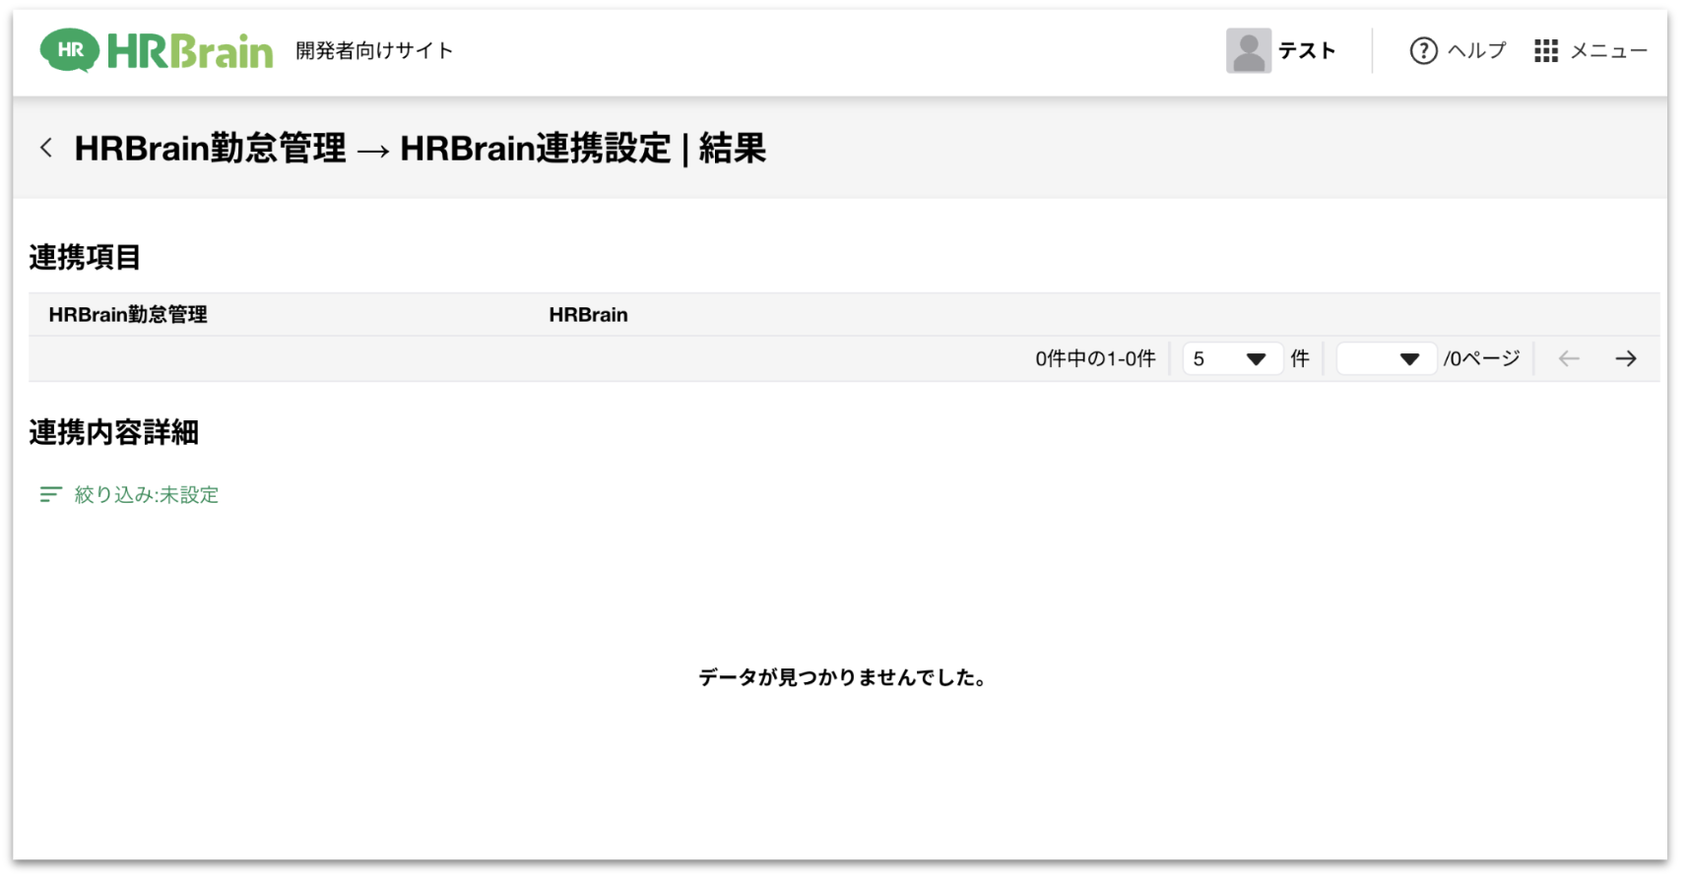Click the テスト user name
Viewport: 1686px width, 882px height.
point(1307,51)
